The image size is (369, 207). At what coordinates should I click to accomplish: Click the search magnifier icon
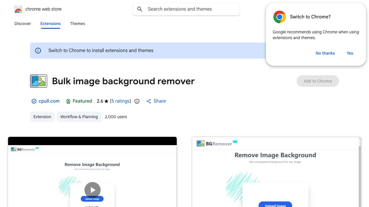(x=140, y=9)
